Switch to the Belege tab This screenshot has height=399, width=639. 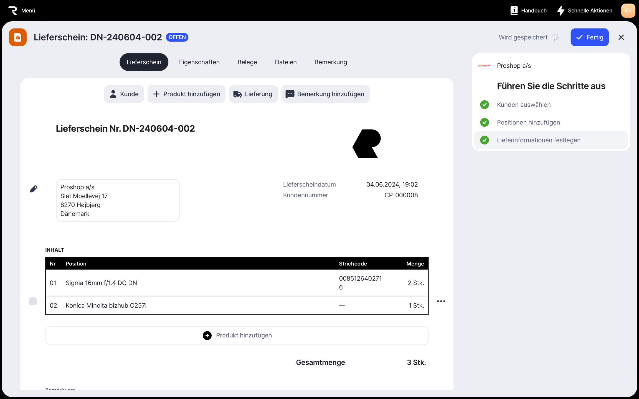(247, 62)
